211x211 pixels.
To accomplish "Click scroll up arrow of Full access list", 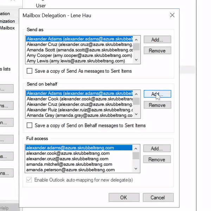I will [136, 148].
